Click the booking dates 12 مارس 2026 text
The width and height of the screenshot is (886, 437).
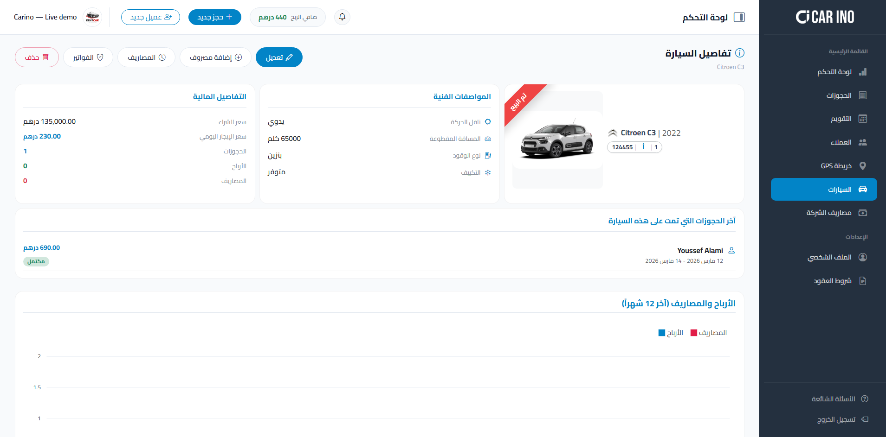pyautogui.click(x=684, y=261)
